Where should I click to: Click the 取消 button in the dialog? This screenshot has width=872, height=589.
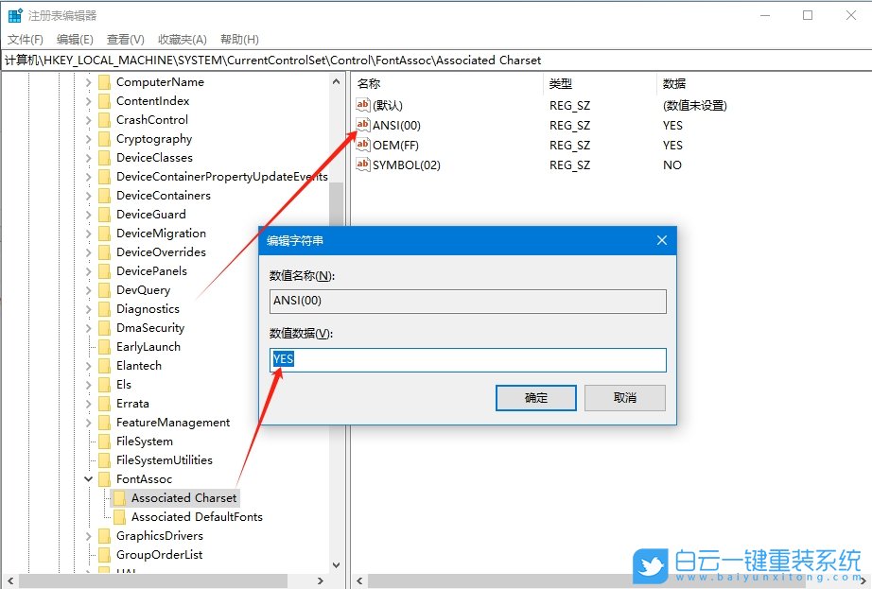click(624, 398)
